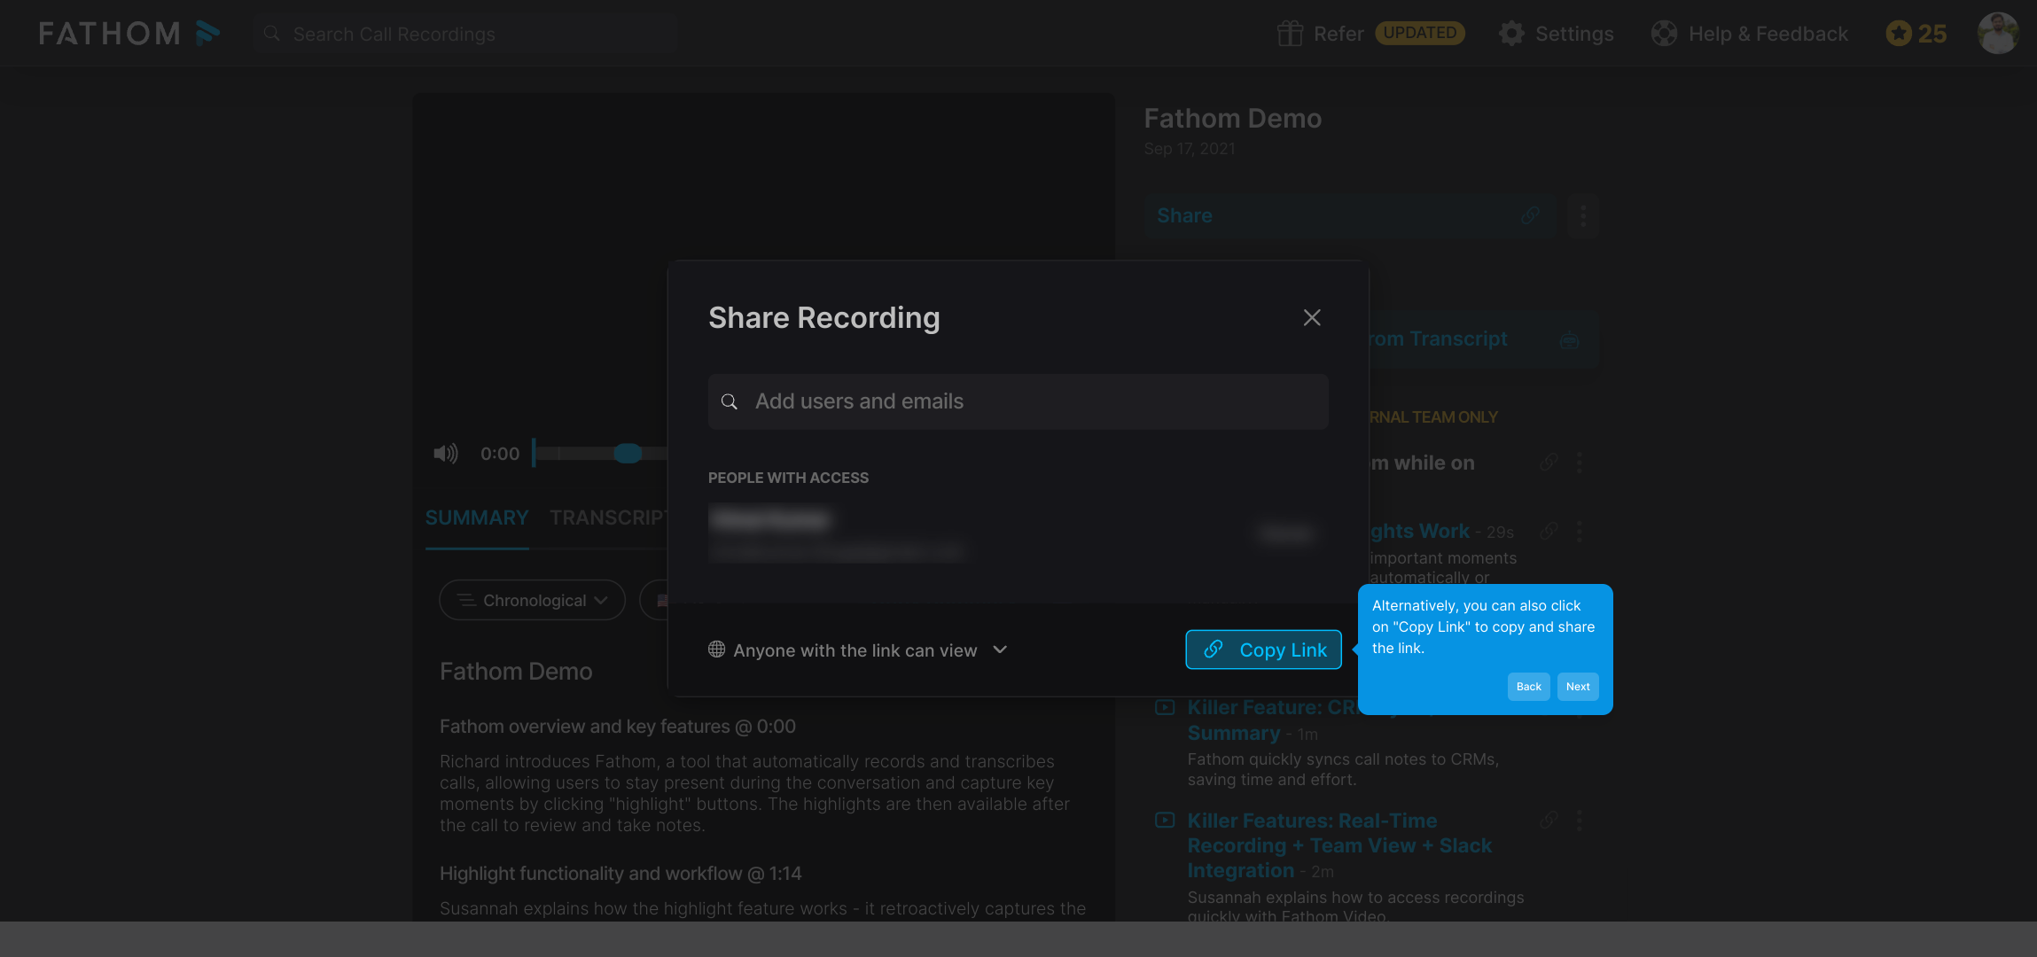Click the Help lifebuoy icon

coord(1664,34)
